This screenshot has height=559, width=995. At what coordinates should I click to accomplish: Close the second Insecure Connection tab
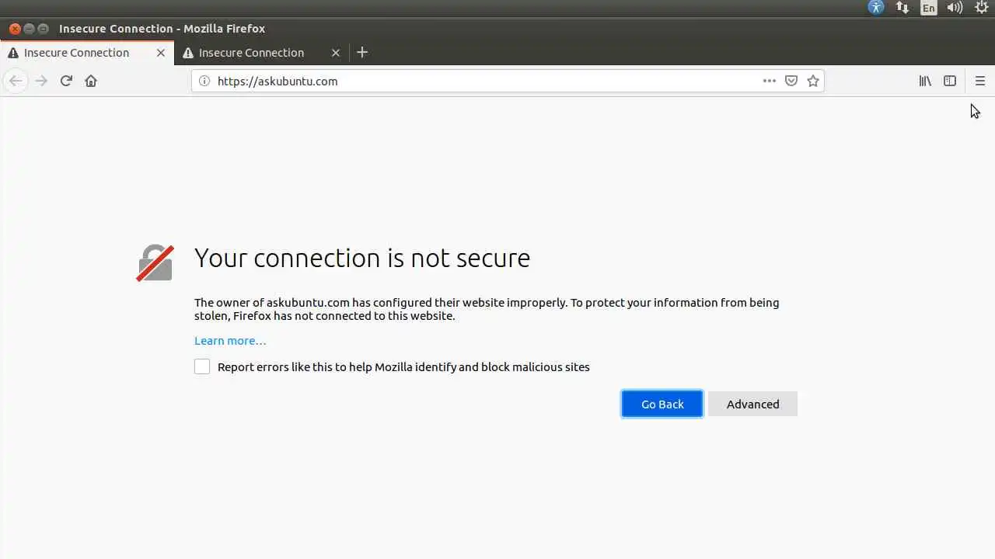click(x=336, y=53)
